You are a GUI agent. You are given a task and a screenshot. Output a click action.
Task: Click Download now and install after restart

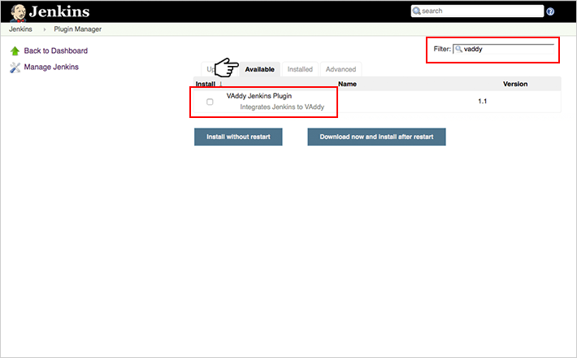coord(376,137)
